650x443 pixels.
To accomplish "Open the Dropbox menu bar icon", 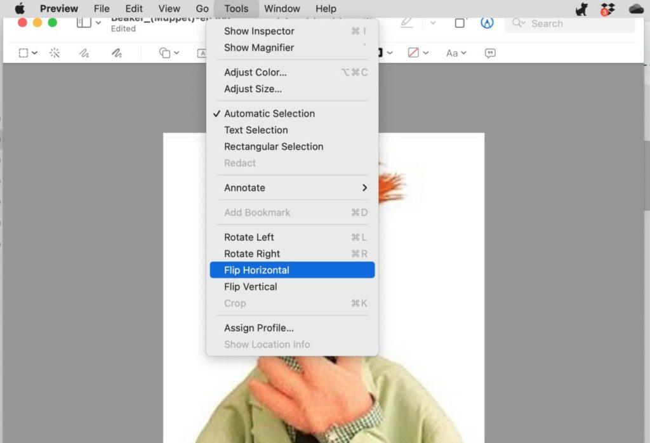I will coord(607,9).
